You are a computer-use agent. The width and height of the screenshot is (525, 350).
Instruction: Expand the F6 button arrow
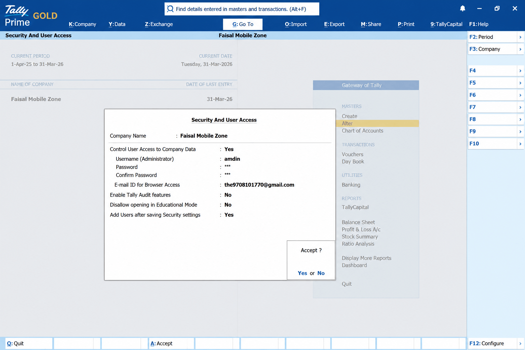(520, 95)
